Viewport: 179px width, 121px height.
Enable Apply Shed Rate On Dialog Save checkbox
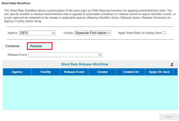point(164,33)
